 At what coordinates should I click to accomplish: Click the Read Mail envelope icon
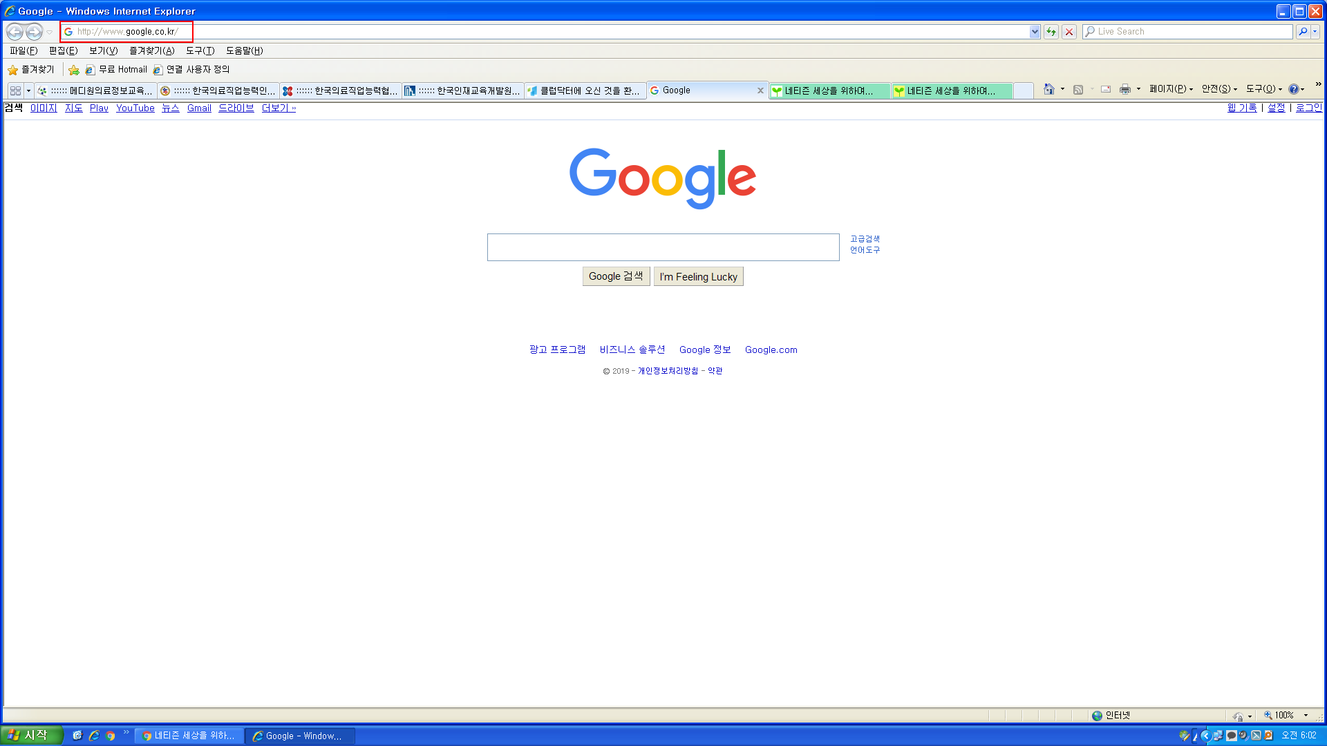pos(1106,89)
